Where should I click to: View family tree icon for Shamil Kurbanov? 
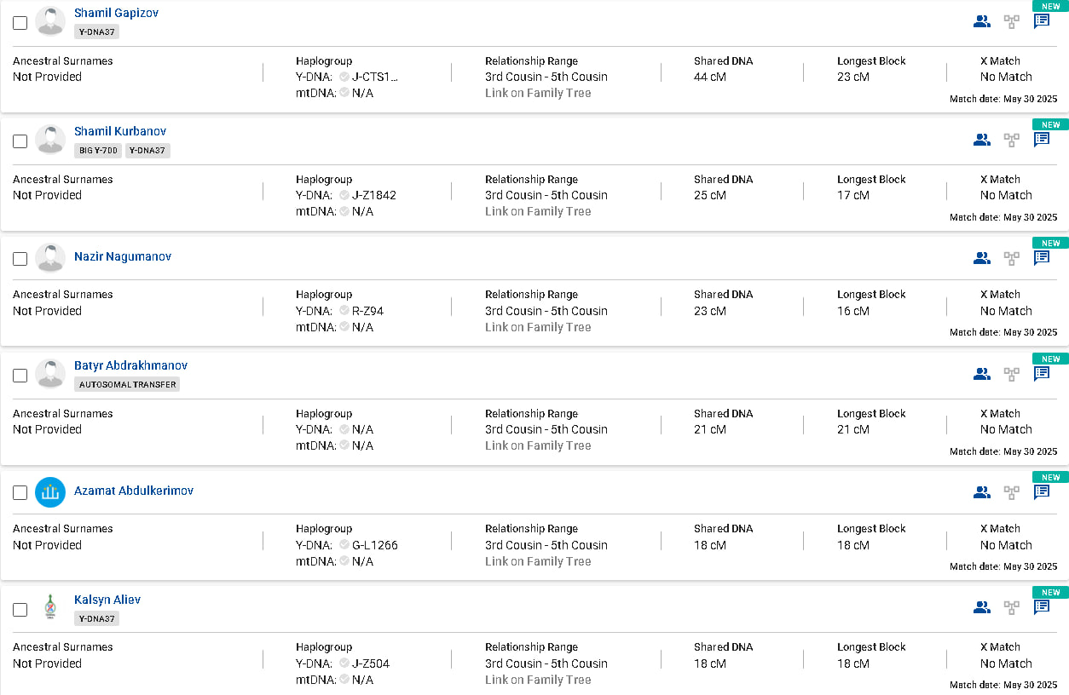1012,140
